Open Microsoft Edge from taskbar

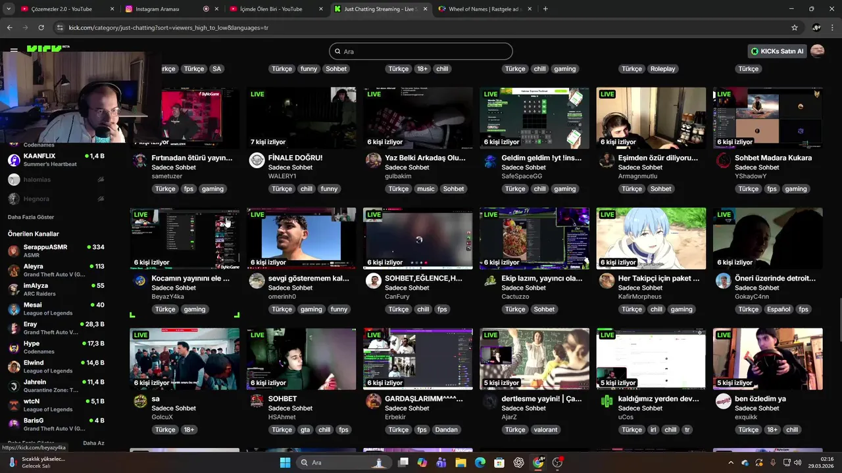click(480, 462)
